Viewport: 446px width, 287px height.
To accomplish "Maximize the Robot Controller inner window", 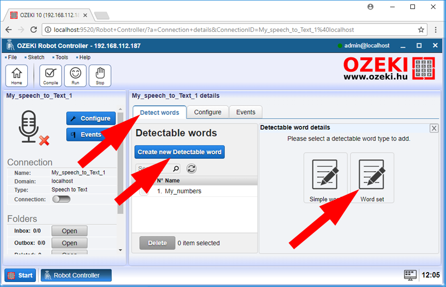I will [419, 46].
